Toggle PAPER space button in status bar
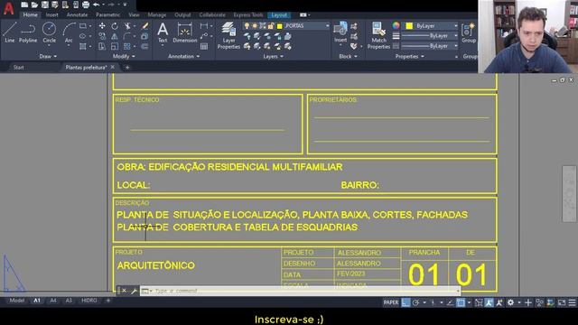Screen dimensions: 578x325 click(391, 302)
